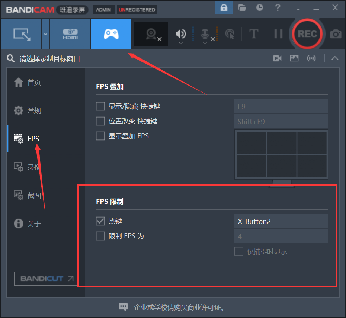Click the X-Button2 hotkey input field
Image resolution: width=346 pixels, height=318 pixels.
click(x=281, y=221)
